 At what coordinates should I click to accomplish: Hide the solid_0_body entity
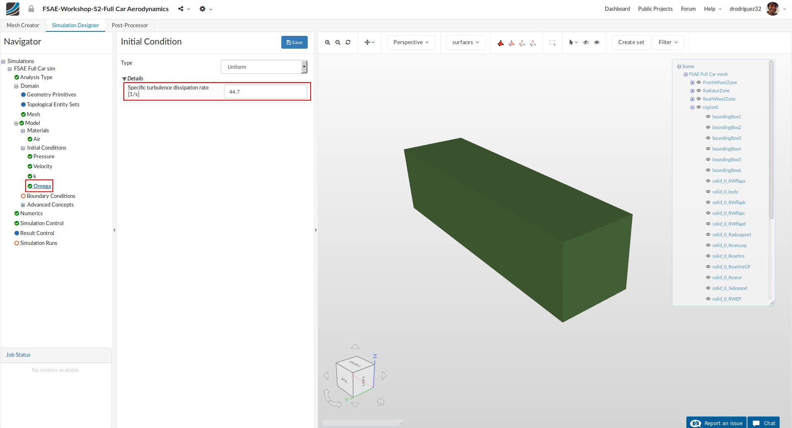(708, 192)
